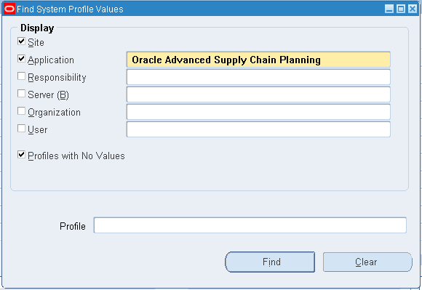Select the Server text field
The image size is (422, 290).
pos(258,94)
